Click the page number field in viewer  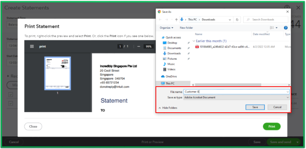coord(120,46)
